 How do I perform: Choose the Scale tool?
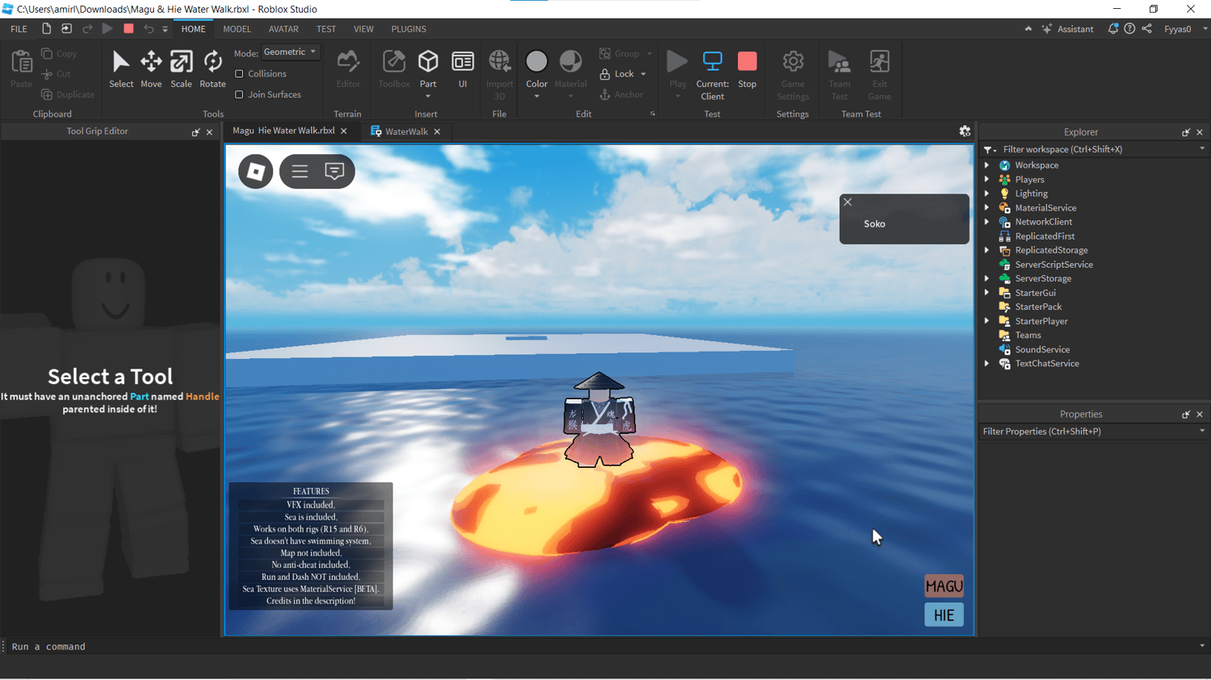pyautogui.click(x=181, y=69)
